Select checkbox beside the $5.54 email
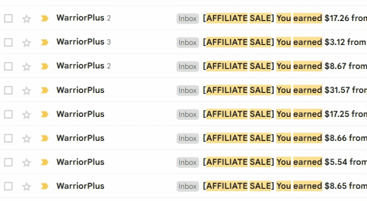This screenshot has width=367, height=201. coord(8,162)
